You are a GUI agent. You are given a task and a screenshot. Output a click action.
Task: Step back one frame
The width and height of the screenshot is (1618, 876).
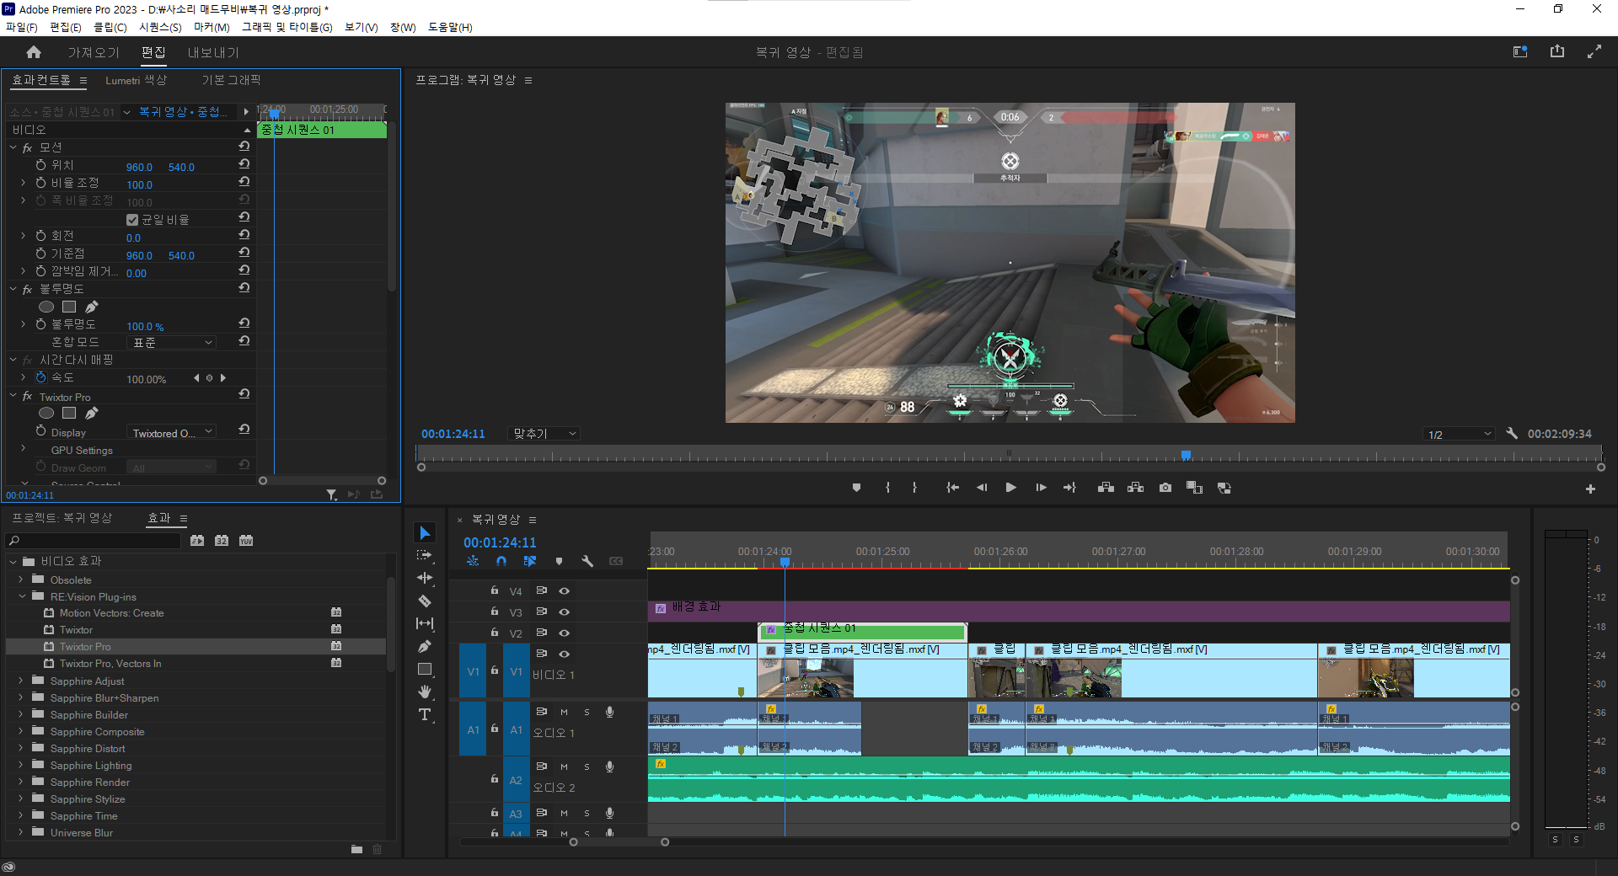[x=982, y=488]
